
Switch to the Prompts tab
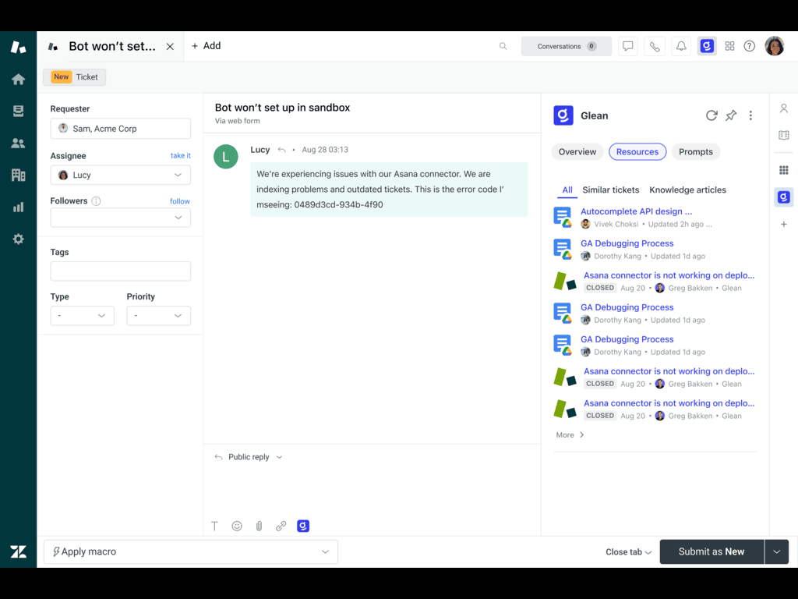click(x=695, y=152)
